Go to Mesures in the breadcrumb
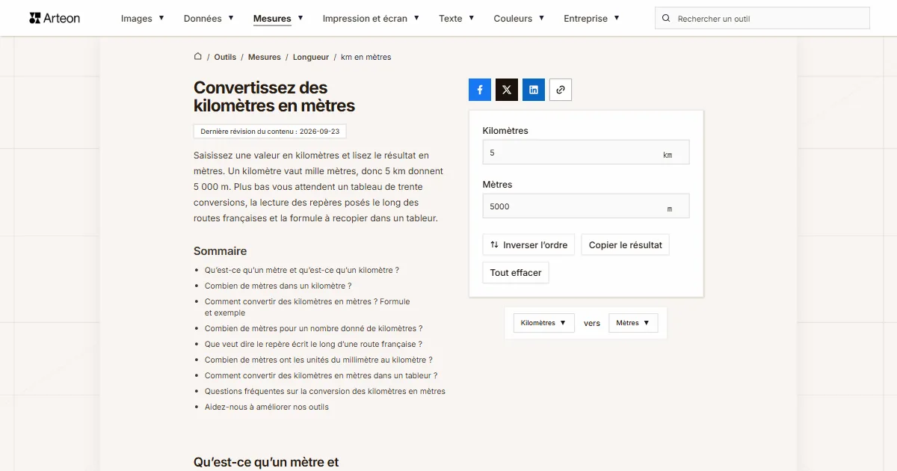The width and height of the screenshot is (897, 471). (x=265, y=57)
